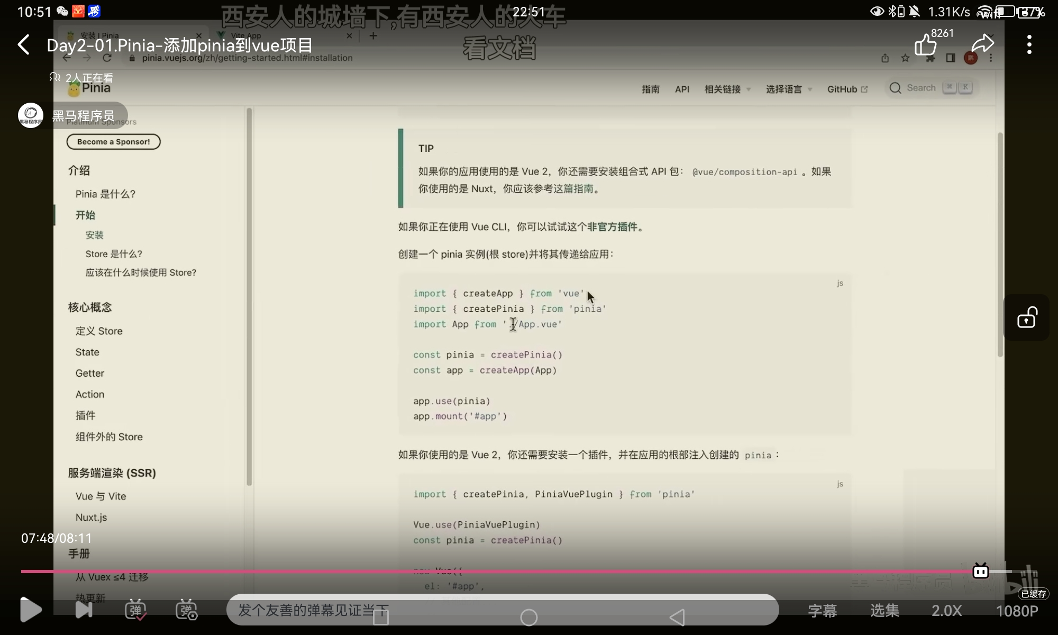
Task: Tap the back arrow icon
Action: (24, 45)
